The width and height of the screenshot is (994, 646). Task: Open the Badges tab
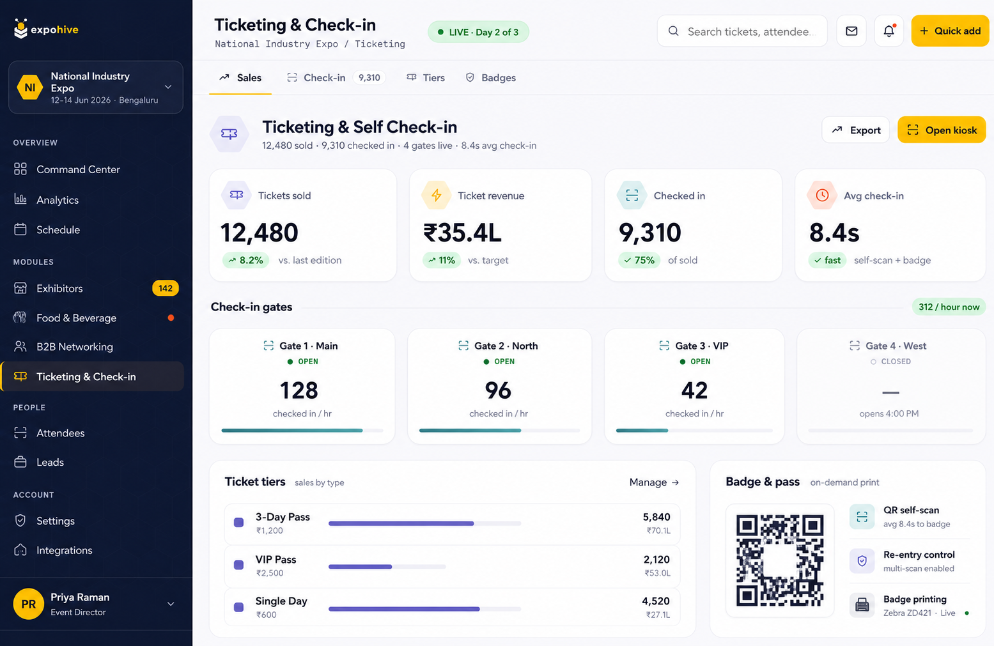[490, 77]
